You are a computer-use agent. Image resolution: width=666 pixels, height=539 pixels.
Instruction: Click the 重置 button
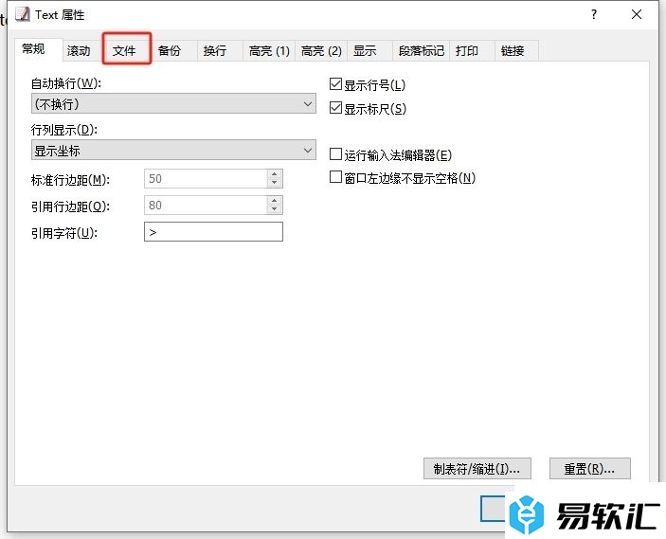(x=589, y=469)
